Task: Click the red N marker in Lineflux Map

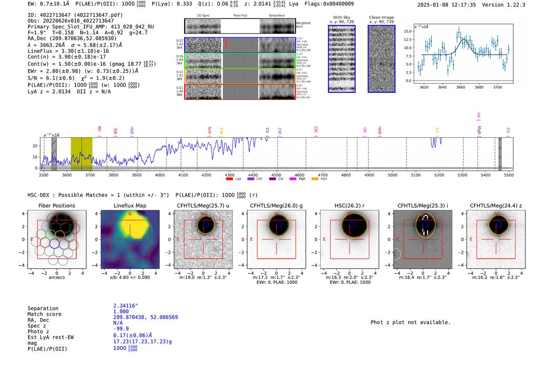Action: (130, 214)
